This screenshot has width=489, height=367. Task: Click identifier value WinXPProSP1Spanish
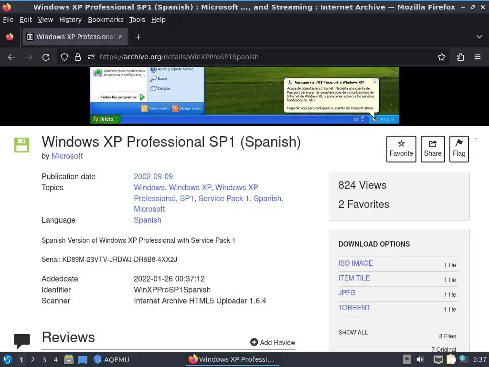172,290
